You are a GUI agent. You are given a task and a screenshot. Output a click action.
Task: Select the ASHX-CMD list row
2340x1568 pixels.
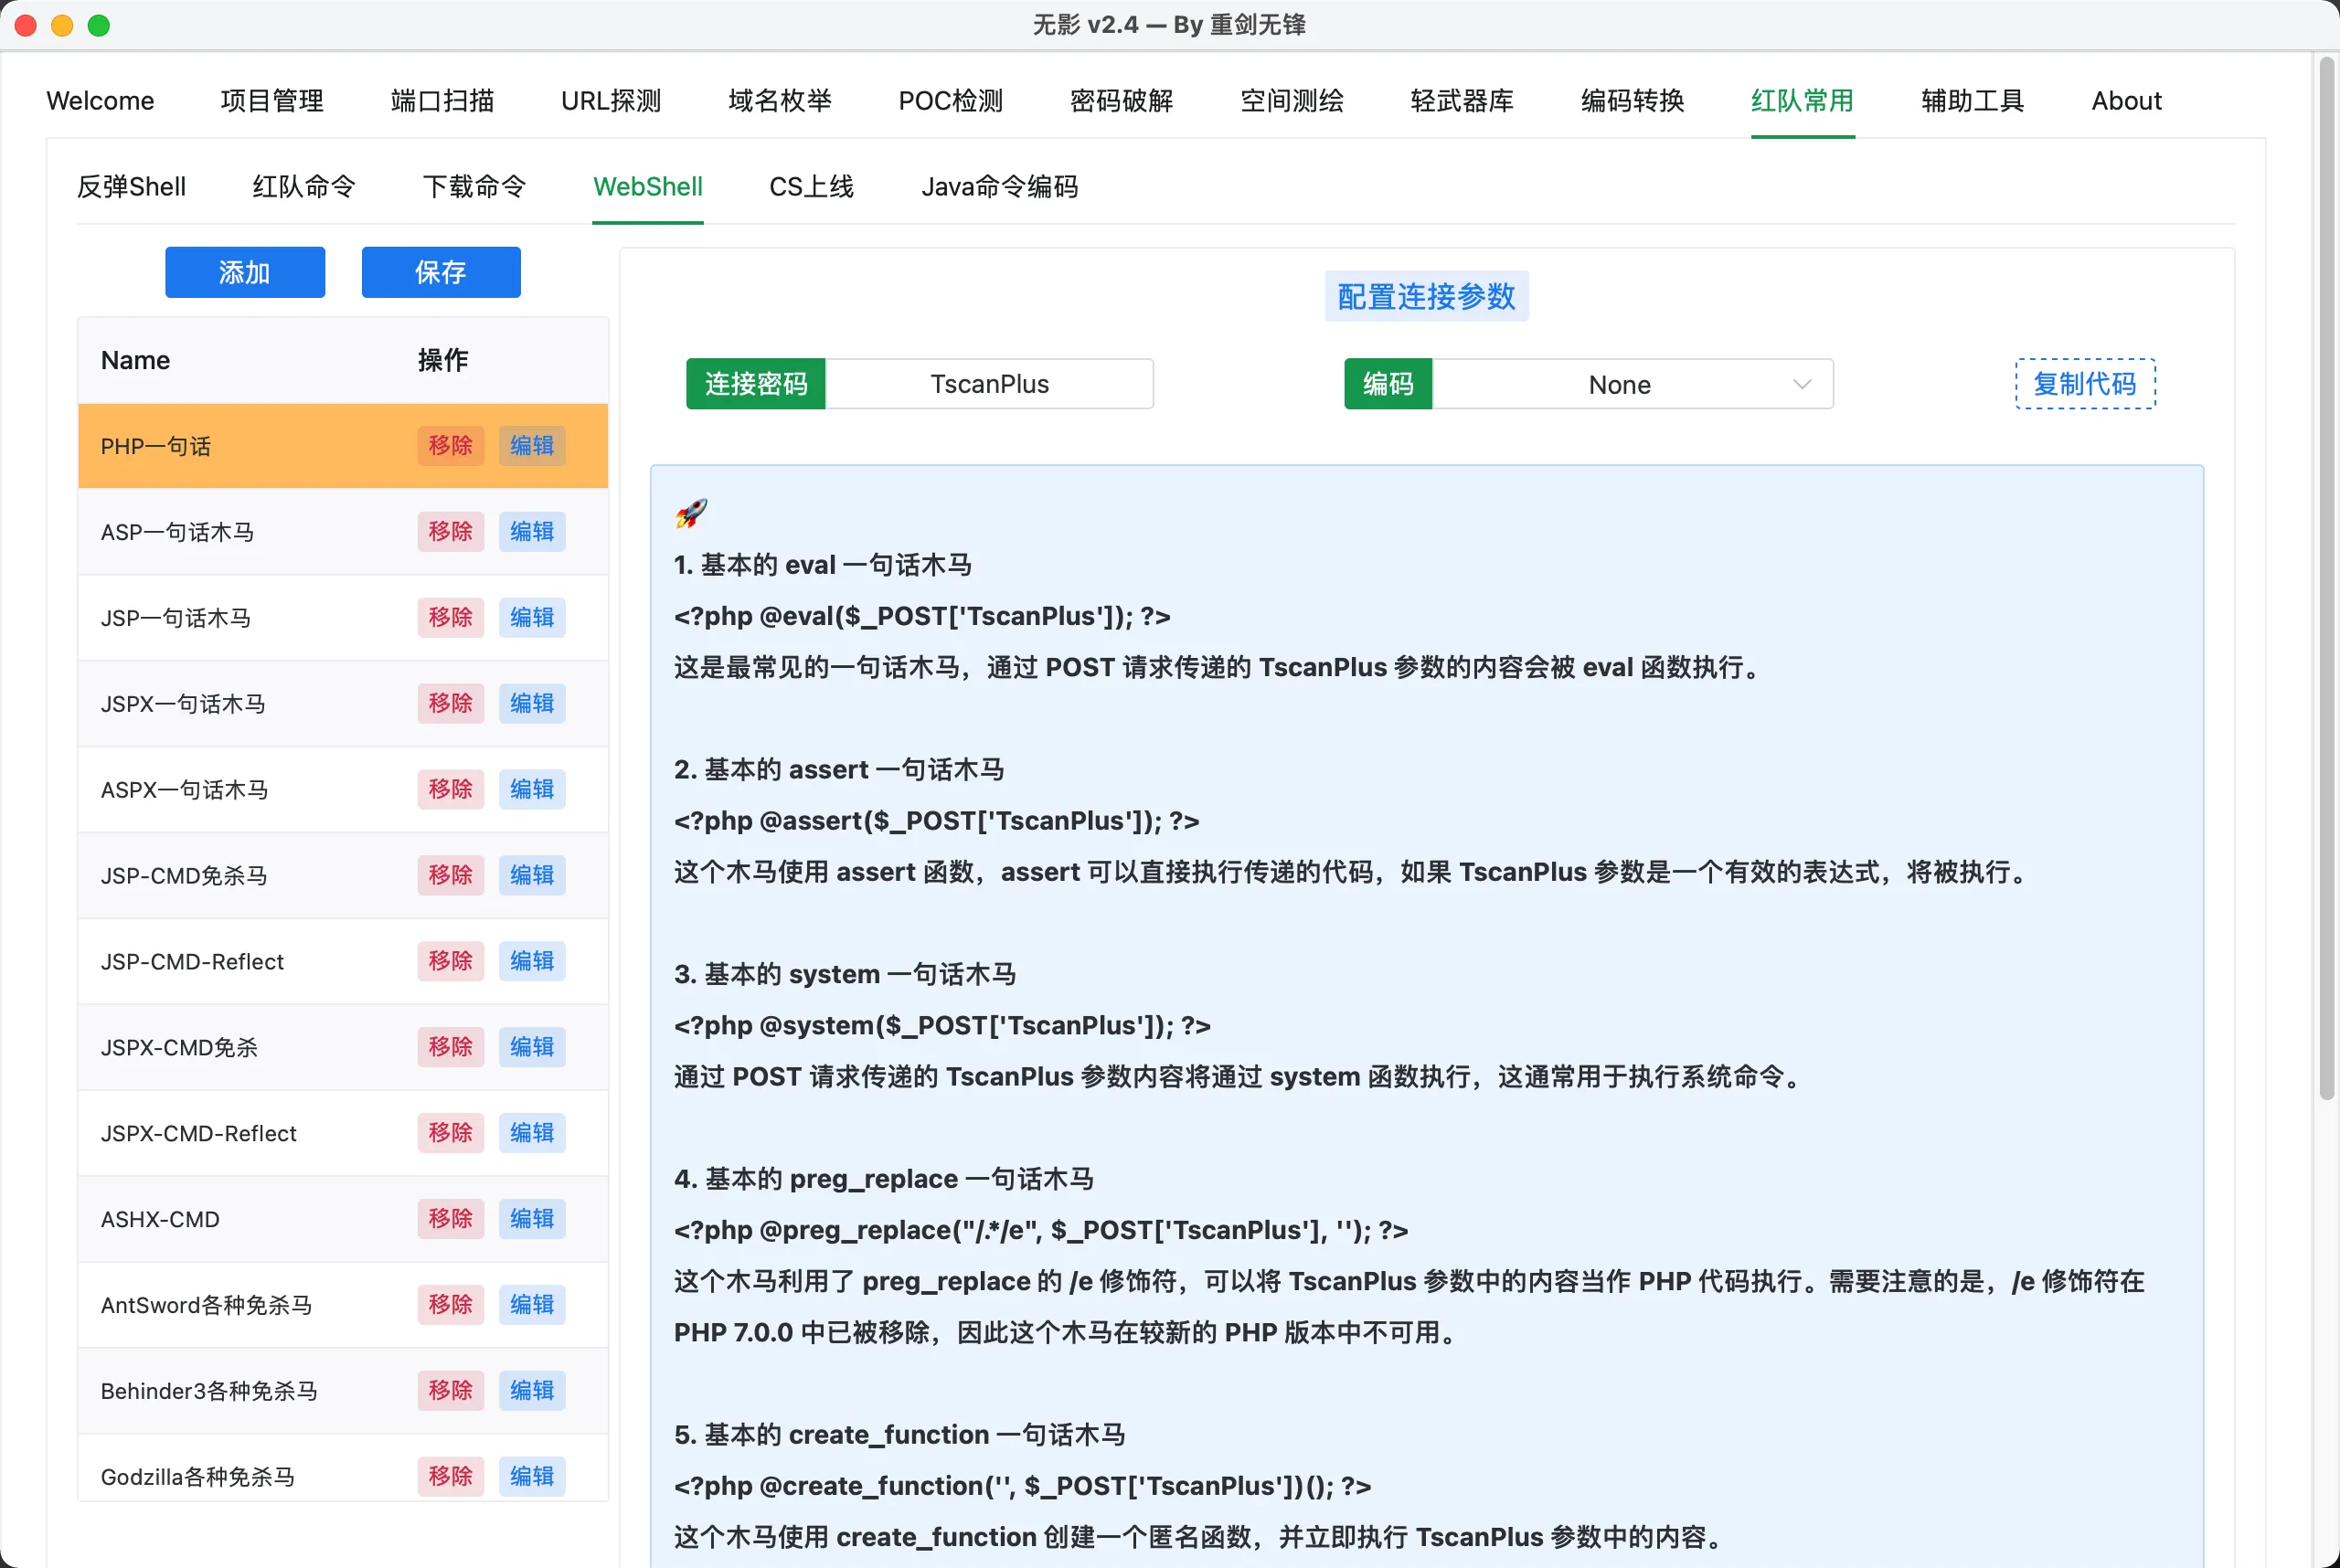pyautogui.click(x=160, y=1219)
